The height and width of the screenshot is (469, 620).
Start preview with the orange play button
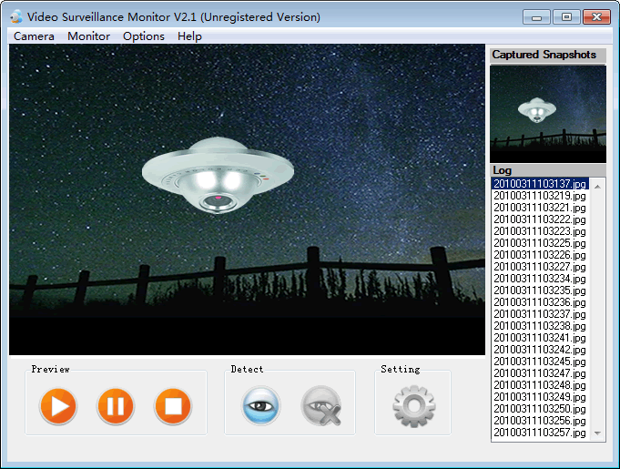point(58,405)
